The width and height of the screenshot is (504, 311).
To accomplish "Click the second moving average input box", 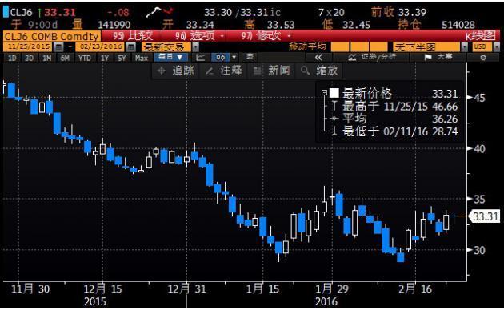I will coord(359,47).
